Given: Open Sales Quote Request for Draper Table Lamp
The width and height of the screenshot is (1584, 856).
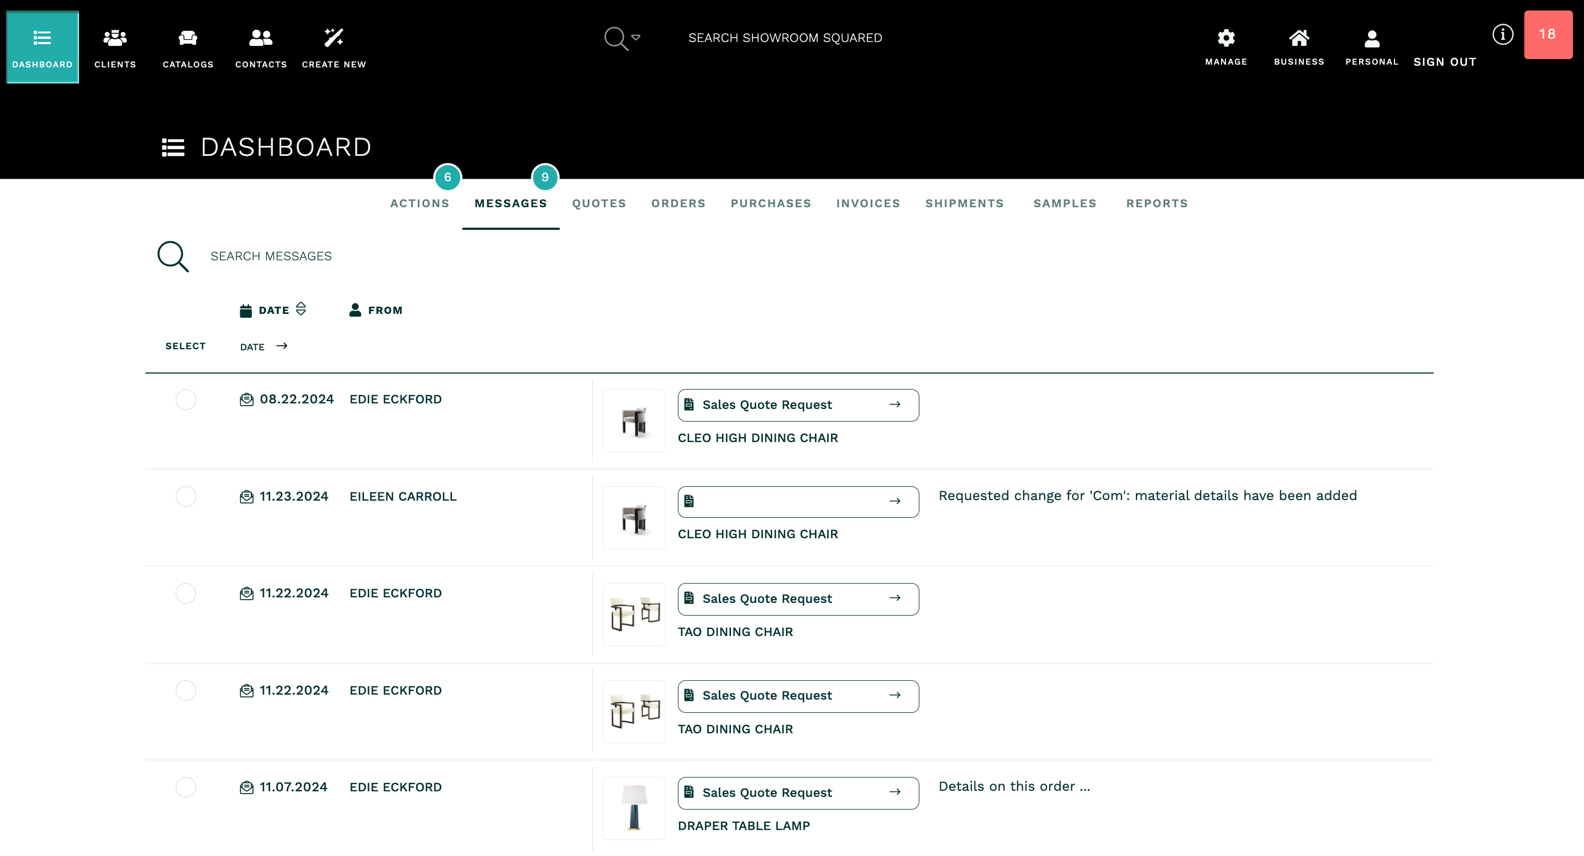Looking at the screenshot, I should 798,792.
